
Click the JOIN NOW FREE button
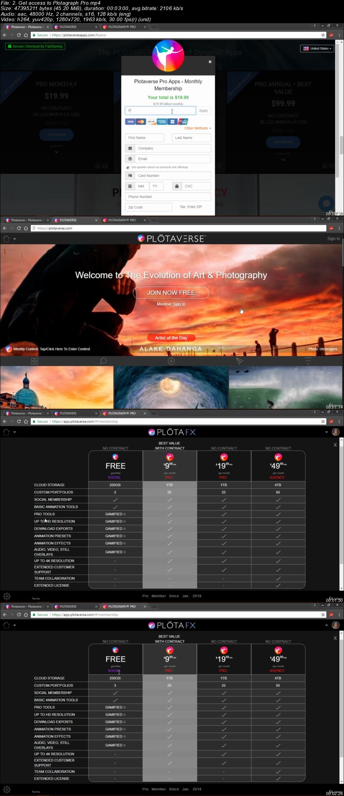tap(171, 293)
